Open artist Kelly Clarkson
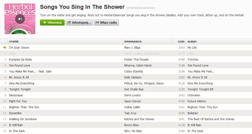Image resolution: width=252 pixels, height=134 pixels. [x=133, y=77]
